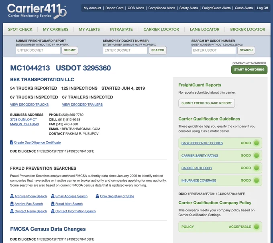The image size is (273, 243).
Task: Open the Carrier Safety Rating link
Action: (200, 155)
